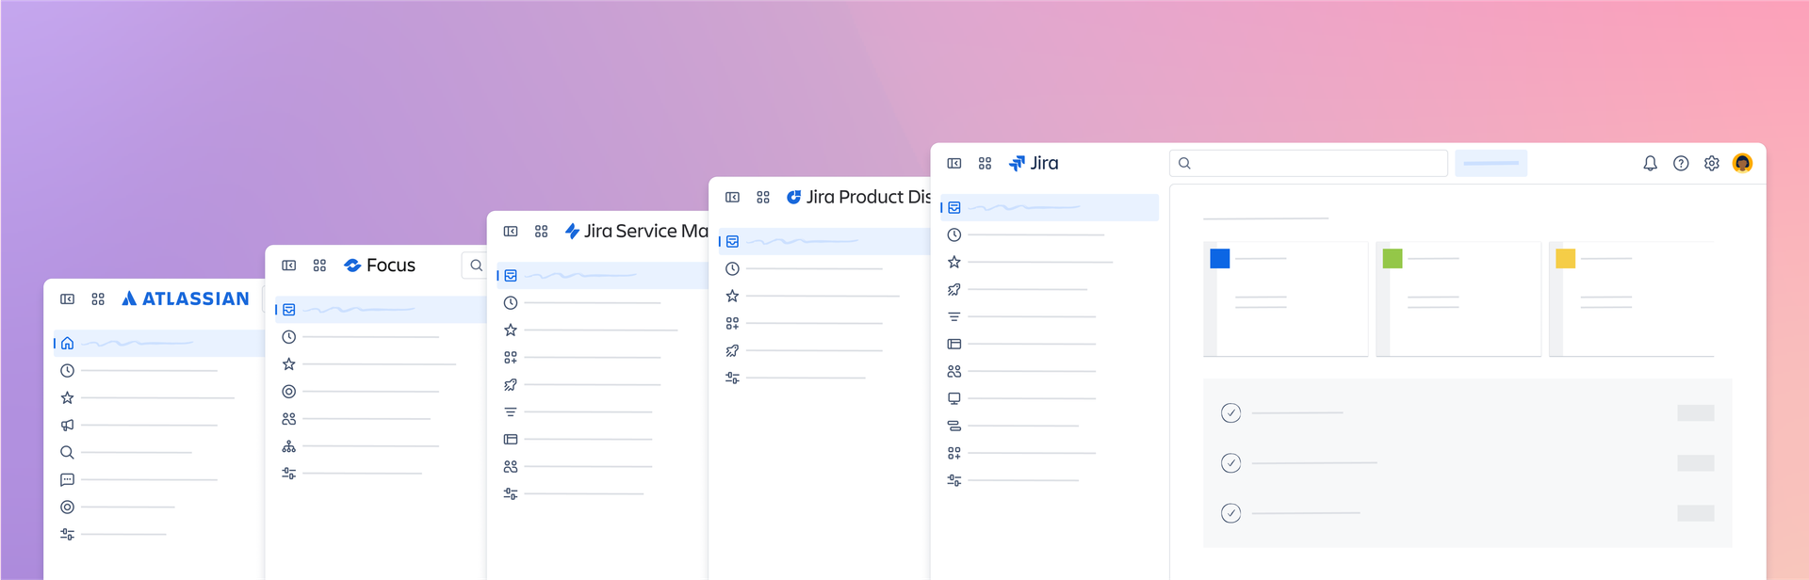Collapse the sidebar in Jira Product Discovery window
1809x580 pixels.
point(732,198)
